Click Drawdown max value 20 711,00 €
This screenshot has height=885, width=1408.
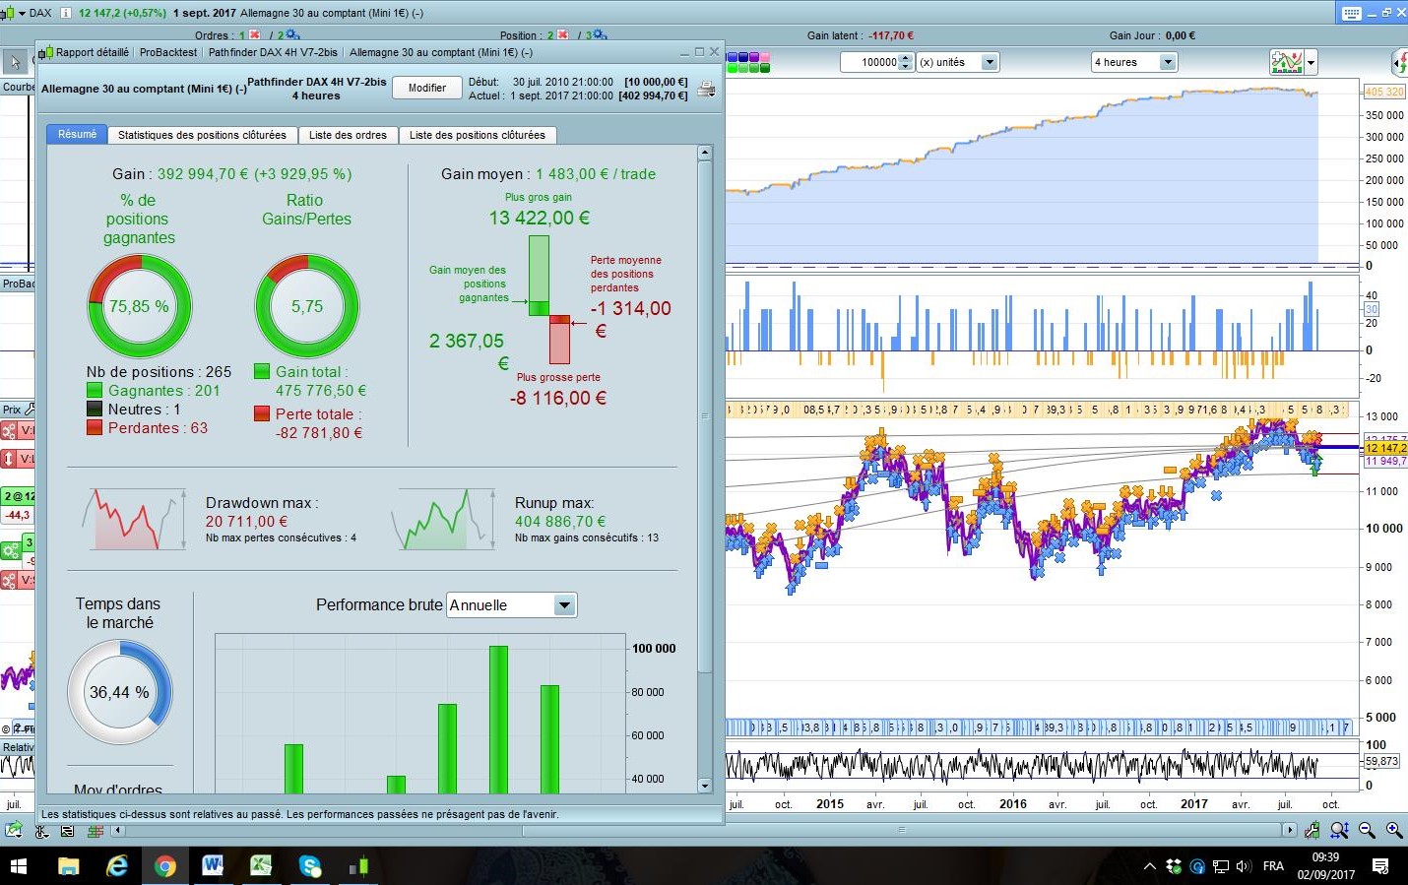pyautogui.click(x=246, y=522)
